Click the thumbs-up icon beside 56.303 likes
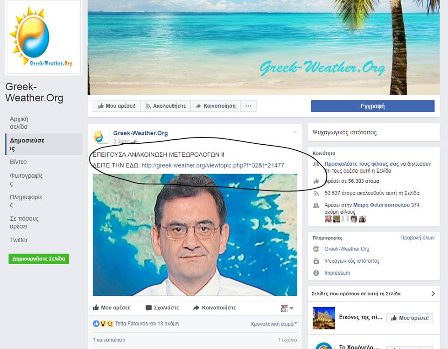 pyautogui.click(x=316, y=181)
